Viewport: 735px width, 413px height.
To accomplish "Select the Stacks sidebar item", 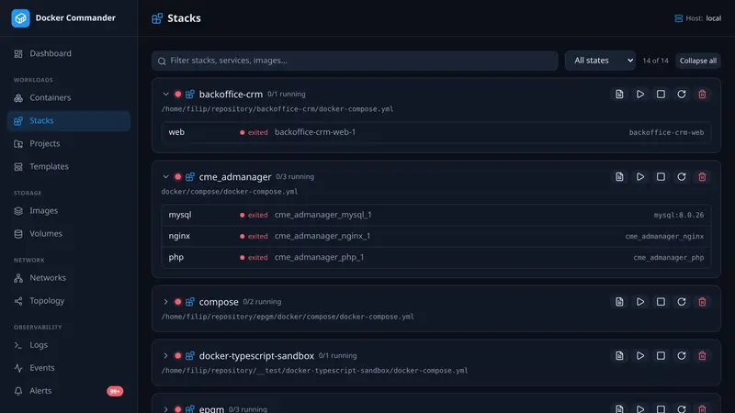I will pyautogui.click(x=68, y=120).
